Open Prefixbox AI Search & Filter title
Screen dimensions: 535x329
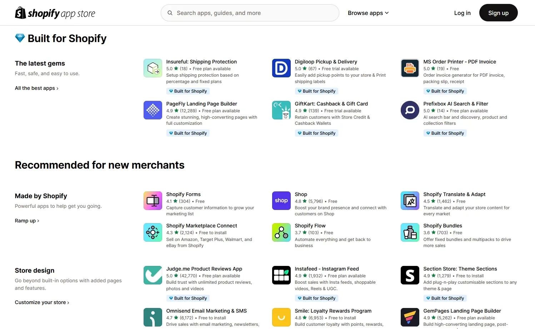(x=456, y=104)
